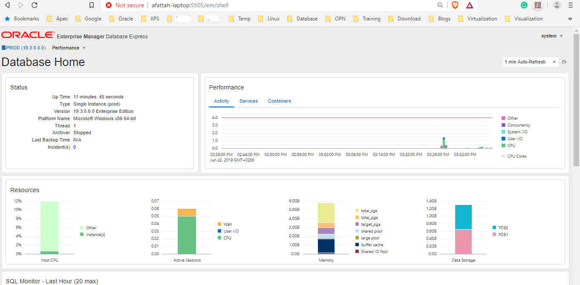Click the Incident(s) count link
This screenshot has height=285, width=580.
[x=75, y=147]
